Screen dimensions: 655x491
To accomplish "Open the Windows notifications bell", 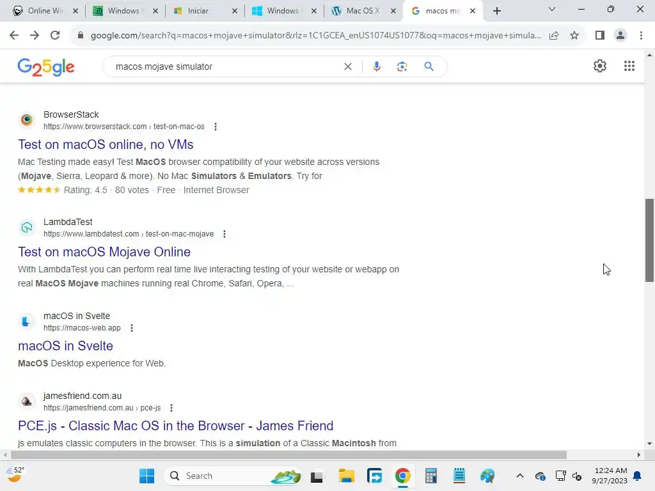I will 638,476.
